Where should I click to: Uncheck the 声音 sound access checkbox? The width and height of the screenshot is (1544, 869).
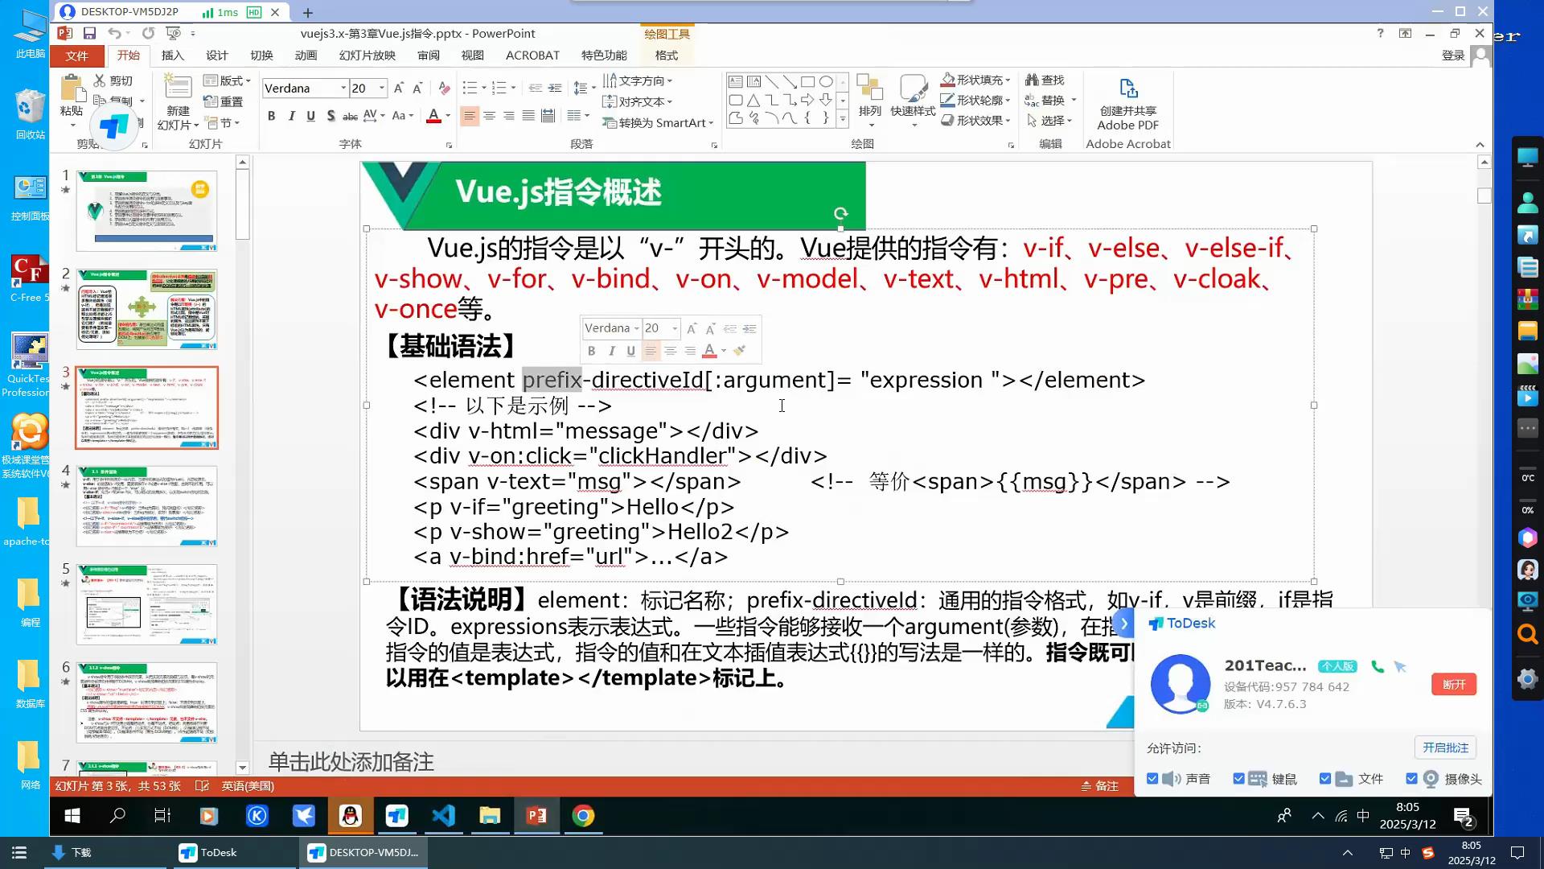coord(1152,779)
